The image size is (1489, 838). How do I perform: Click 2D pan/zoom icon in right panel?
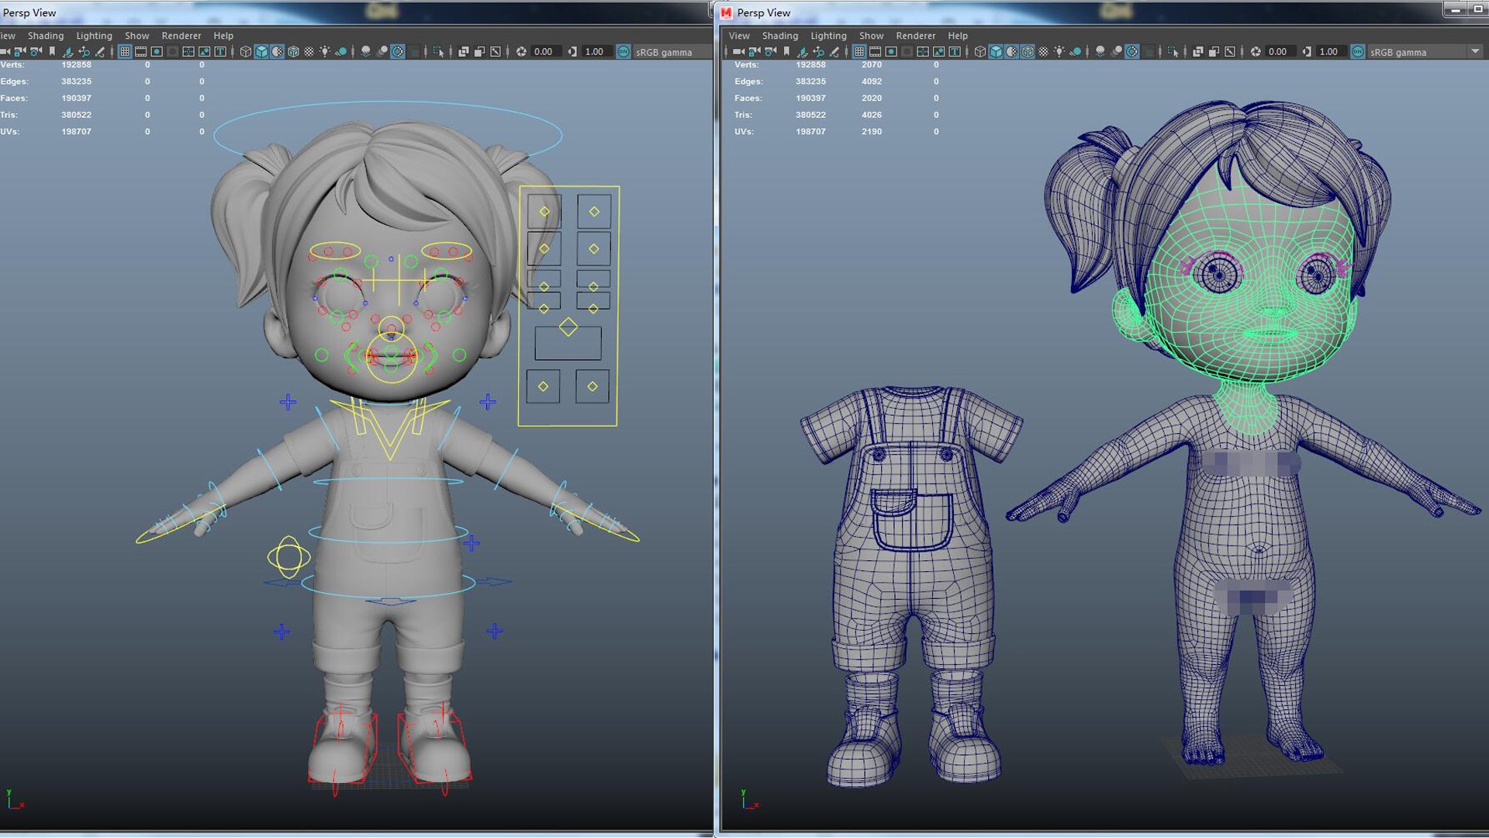click(818, 52)
